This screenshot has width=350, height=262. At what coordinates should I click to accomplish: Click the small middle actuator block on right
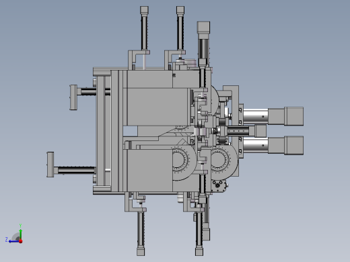(260, 130)
